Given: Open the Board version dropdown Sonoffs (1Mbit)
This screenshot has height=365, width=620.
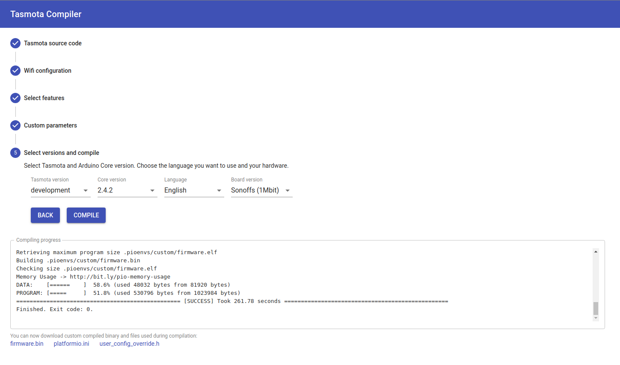Looking at the screenshot, I should click(262, 190).
